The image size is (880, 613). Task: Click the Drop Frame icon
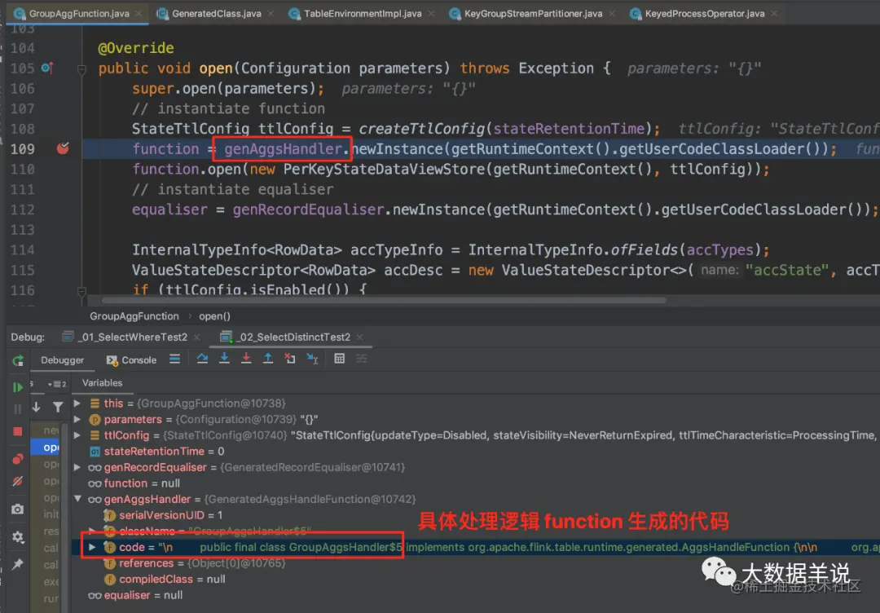click(x=289, y=359)
